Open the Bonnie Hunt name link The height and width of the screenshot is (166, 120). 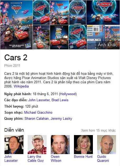point(83,156)
